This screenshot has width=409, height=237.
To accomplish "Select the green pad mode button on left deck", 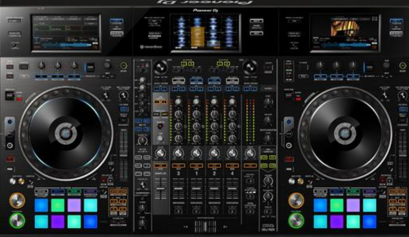I will (74, 191).
